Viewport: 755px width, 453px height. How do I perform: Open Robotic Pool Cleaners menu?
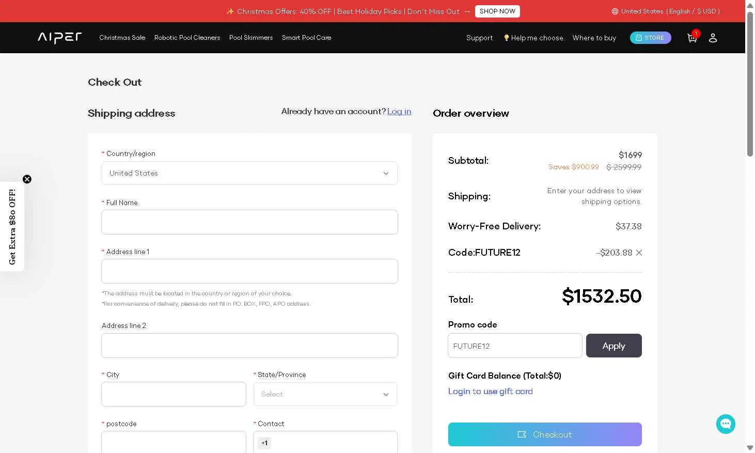tap(187, 38)
